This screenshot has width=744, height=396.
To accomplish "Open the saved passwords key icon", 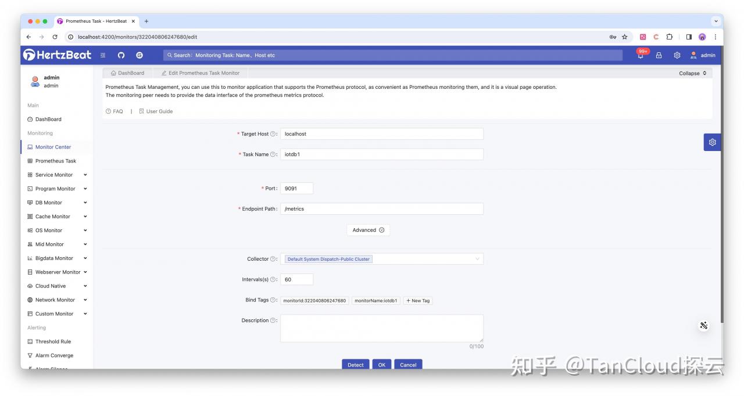I will point(613,37).
